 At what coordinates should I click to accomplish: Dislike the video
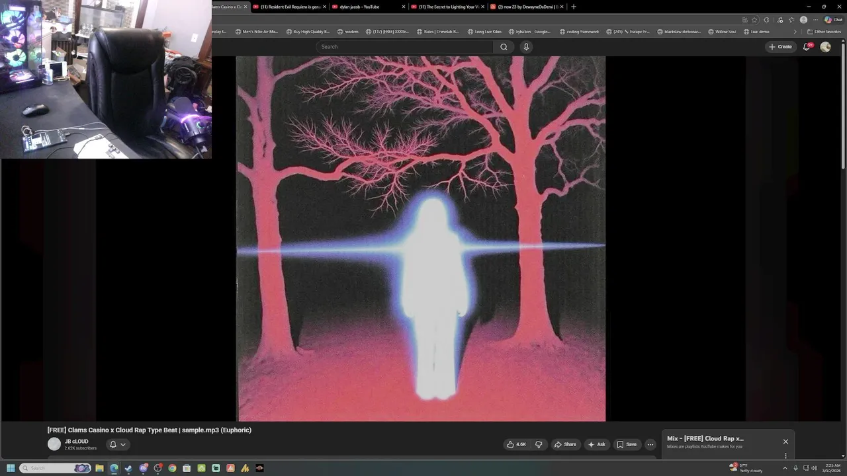click(x=539, y=444)
